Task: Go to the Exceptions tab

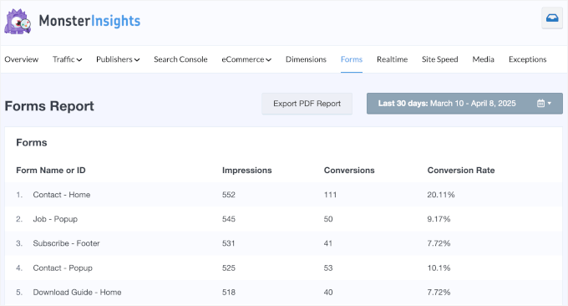Action: coord(527,59)
